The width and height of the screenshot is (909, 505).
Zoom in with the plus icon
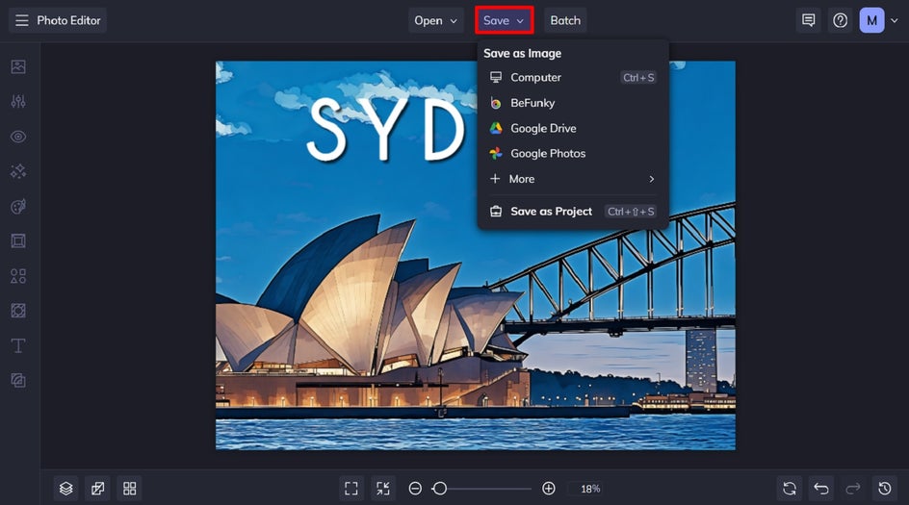[x=549, y=489]
